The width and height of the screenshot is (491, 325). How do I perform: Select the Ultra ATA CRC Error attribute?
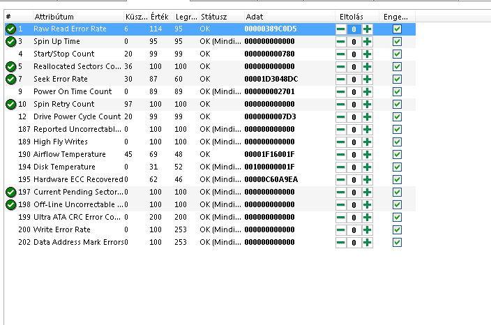77,217
